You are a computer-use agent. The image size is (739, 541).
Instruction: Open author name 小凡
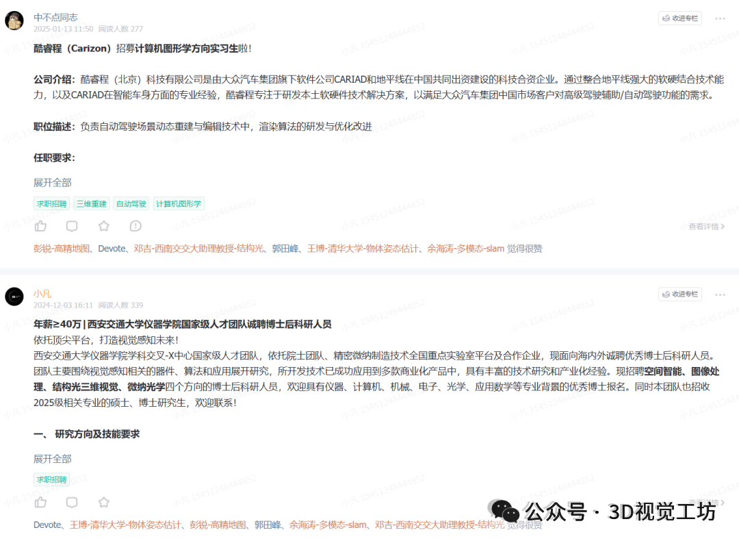coord(42,294)
